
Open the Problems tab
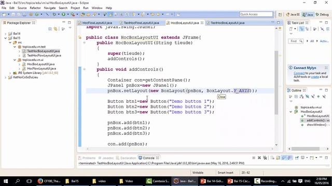pyautogui.click(x=87, y=158)
